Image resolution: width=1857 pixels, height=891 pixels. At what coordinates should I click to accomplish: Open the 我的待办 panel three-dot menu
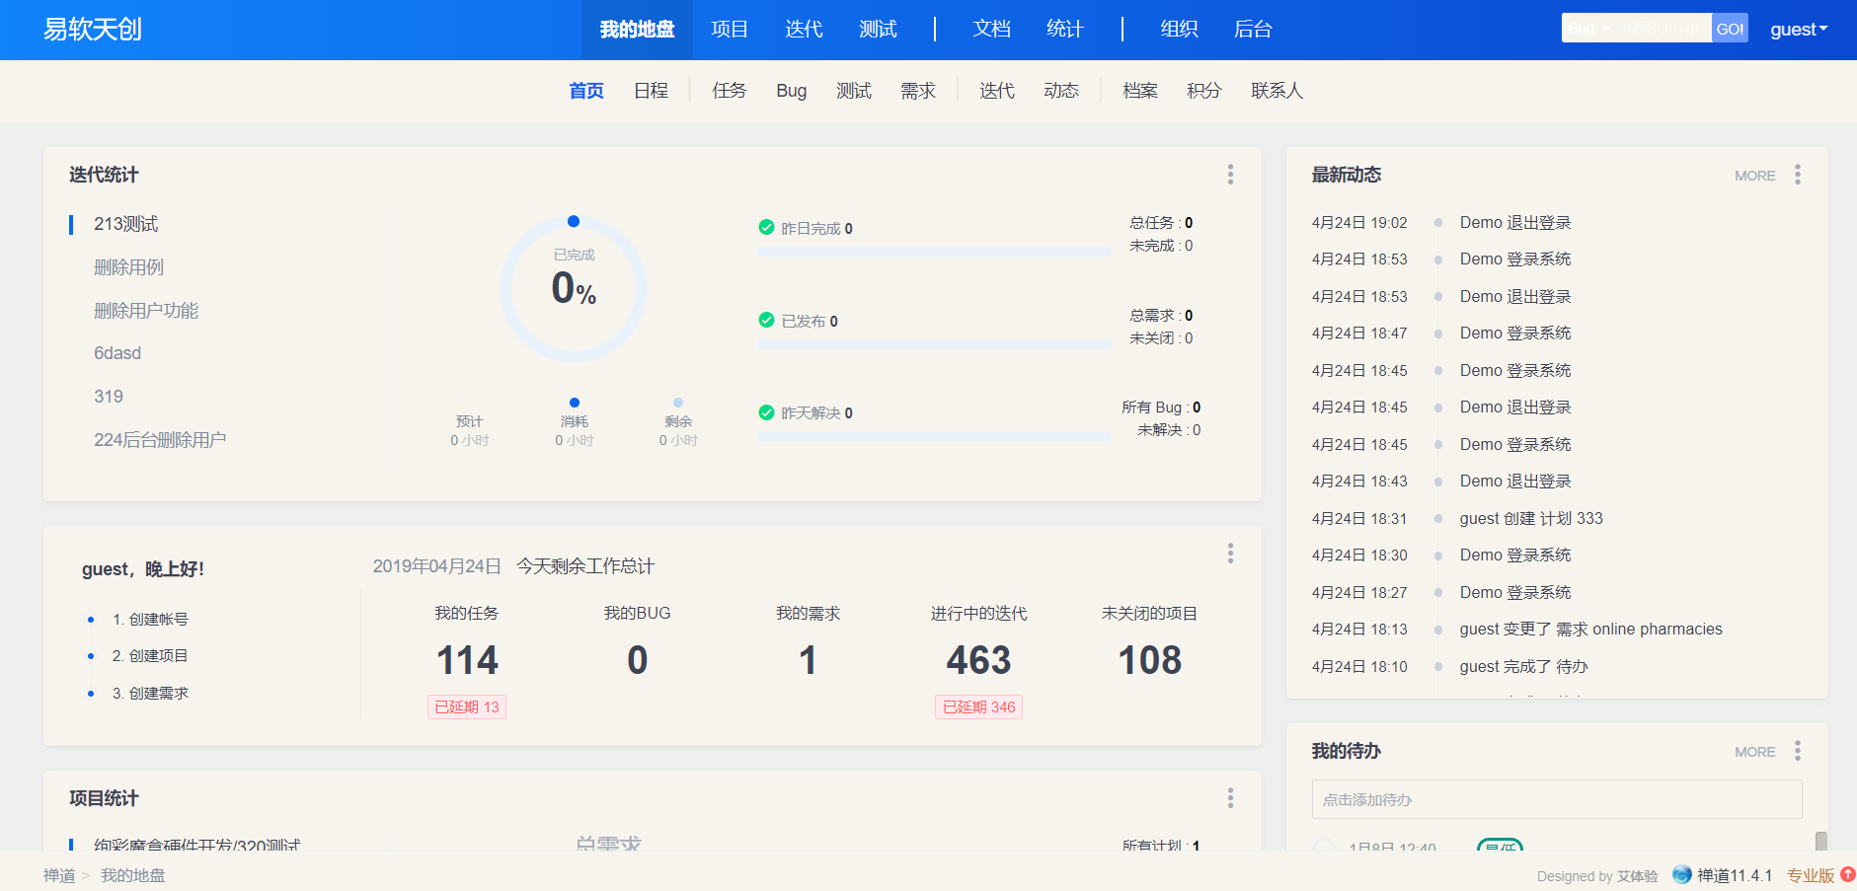click(x=1798, y=751)
